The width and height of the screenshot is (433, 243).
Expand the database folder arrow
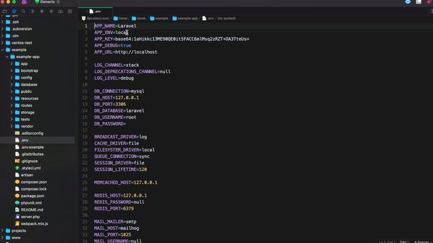tap(12, 84)
